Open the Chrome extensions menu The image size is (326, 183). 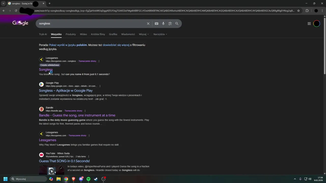point(307,11)
